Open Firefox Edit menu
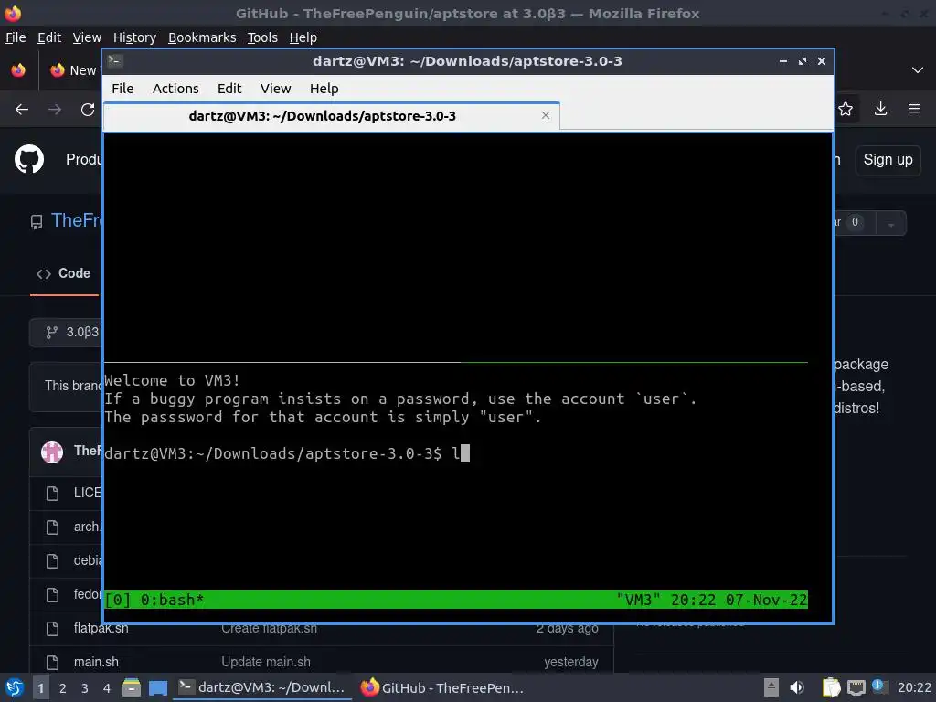The height and width of the screenshot is (702, 936). pyautogui.click(x=49, y=37)
